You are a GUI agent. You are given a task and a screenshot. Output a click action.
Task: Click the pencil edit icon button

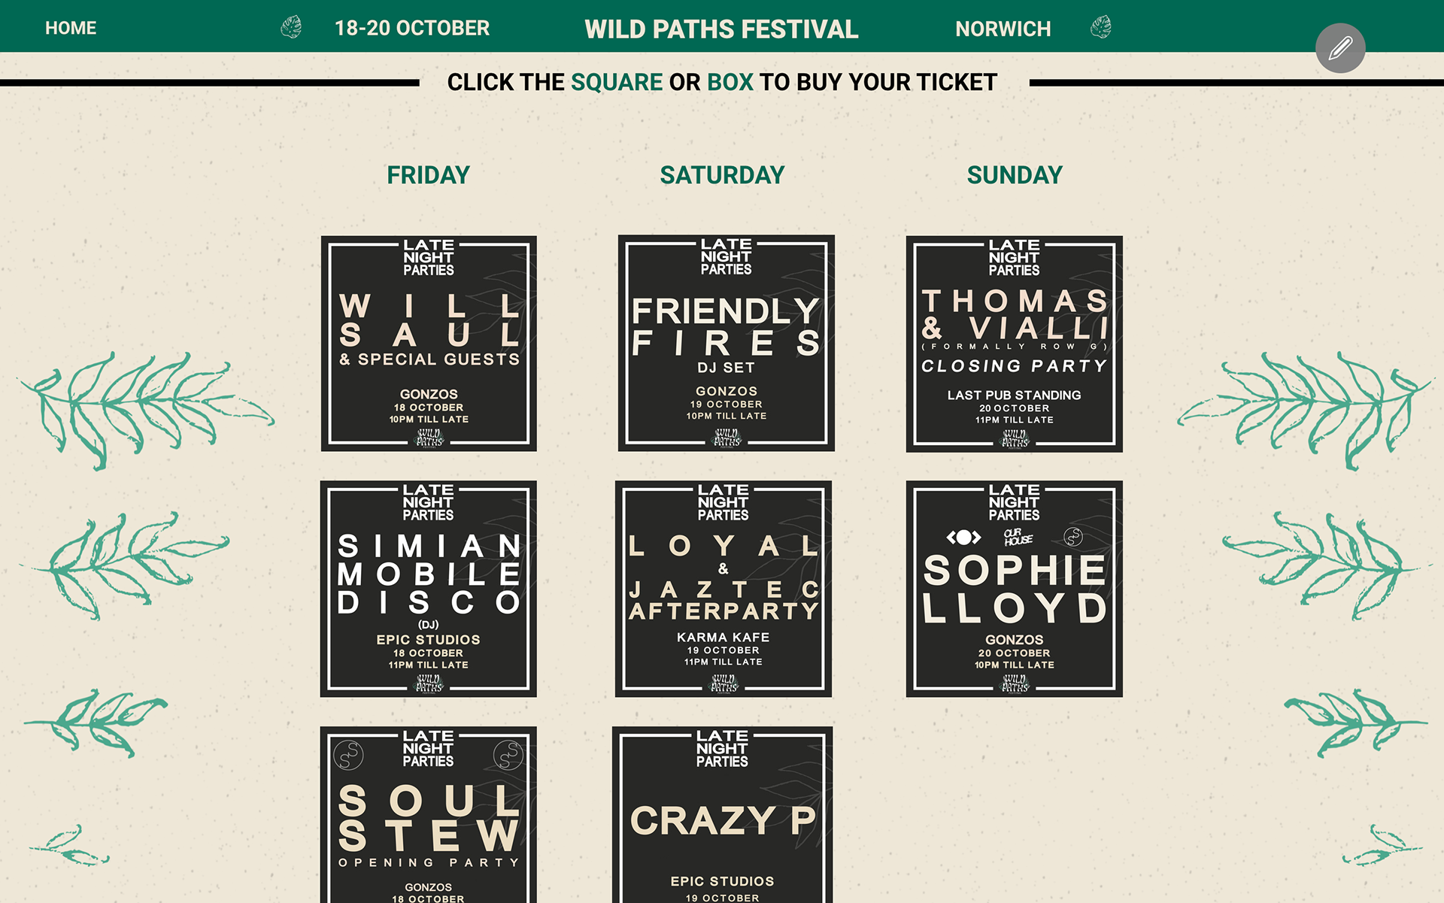point(1340,48)
